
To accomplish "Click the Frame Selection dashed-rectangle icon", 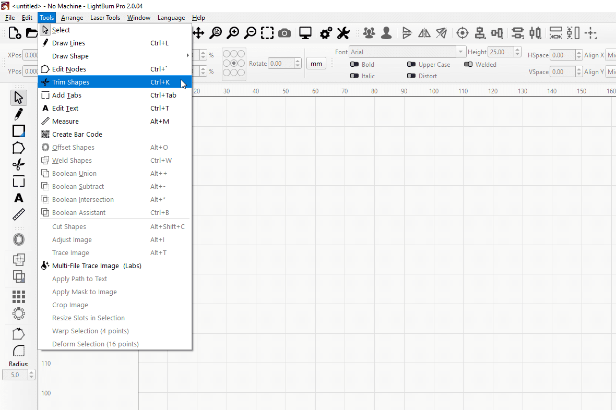I will (267, 33).
